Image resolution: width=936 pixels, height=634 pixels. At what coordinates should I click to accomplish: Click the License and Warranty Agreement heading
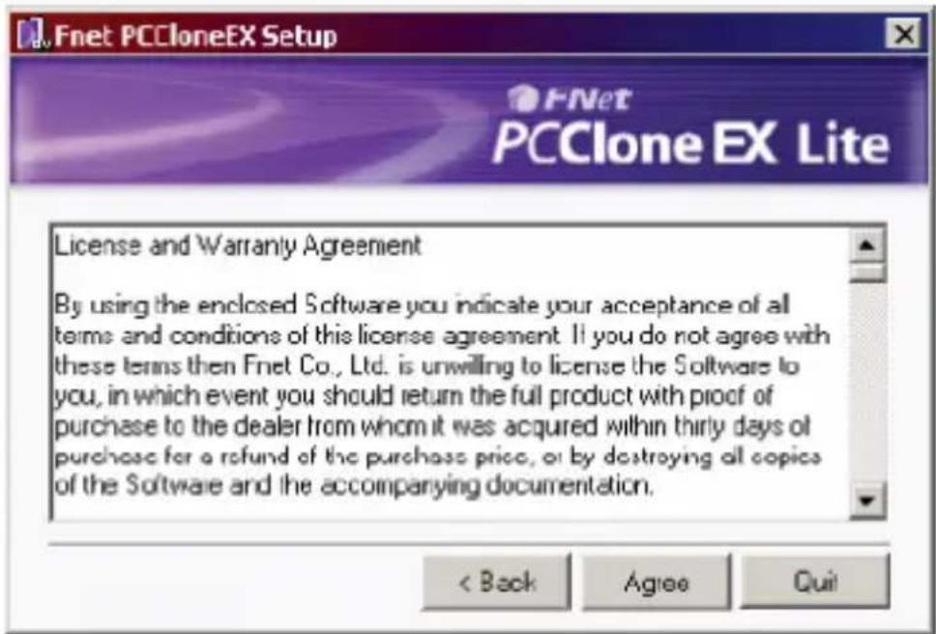pos(238,245)
